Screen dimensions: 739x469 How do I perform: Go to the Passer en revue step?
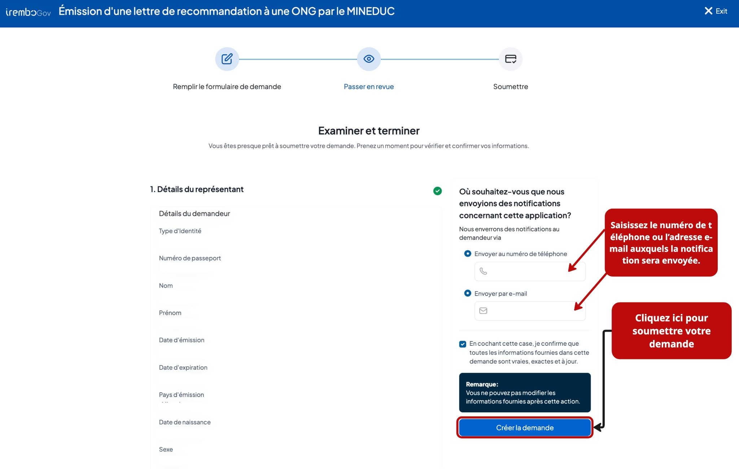point(369,87)
